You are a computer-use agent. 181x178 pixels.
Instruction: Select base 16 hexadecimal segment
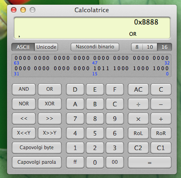165,47
